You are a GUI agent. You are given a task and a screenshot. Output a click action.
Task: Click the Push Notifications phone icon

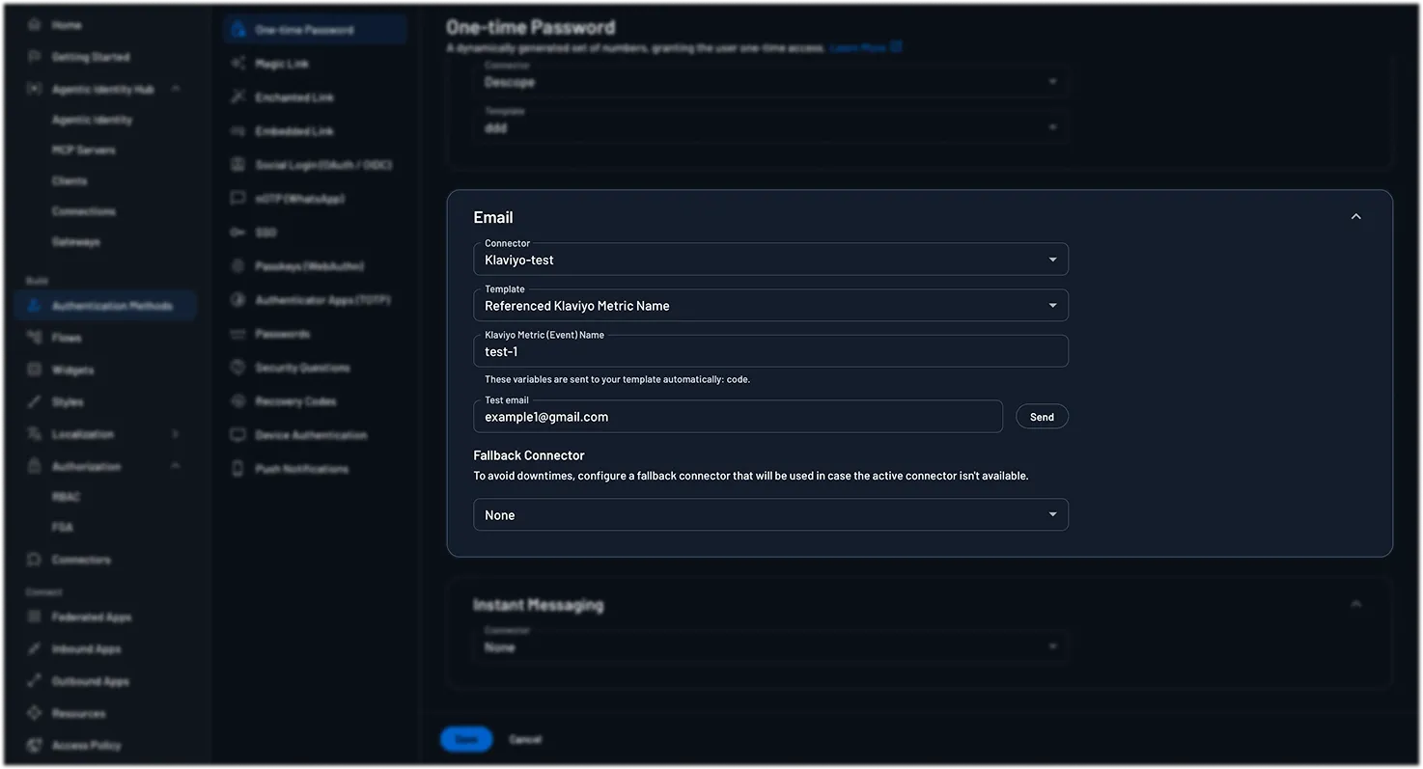click(x=237, y=469)
